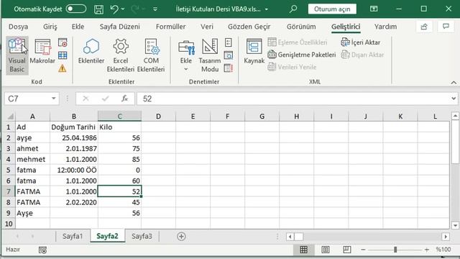Open the Visual Basic editor
460x259 pixels.
[17, 55]
